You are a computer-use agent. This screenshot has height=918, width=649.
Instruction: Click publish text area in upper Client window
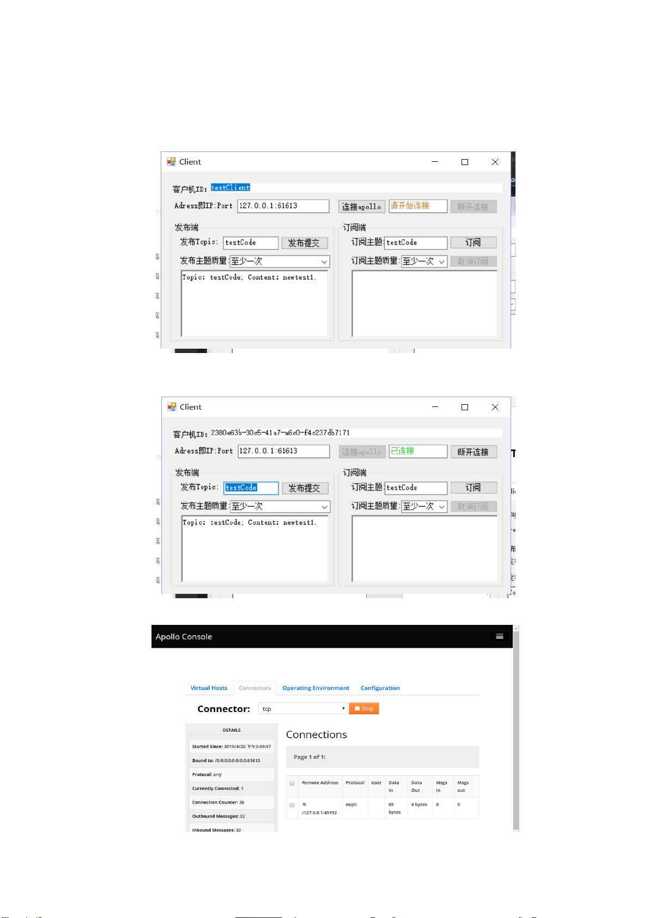click(x=254, y=303)
